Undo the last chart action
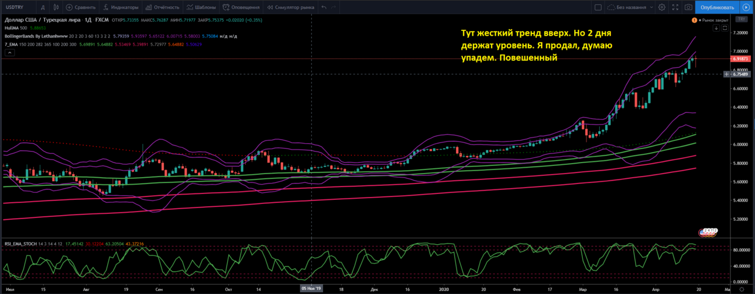Viewport: 755px width, 294px height. [324, 8]
